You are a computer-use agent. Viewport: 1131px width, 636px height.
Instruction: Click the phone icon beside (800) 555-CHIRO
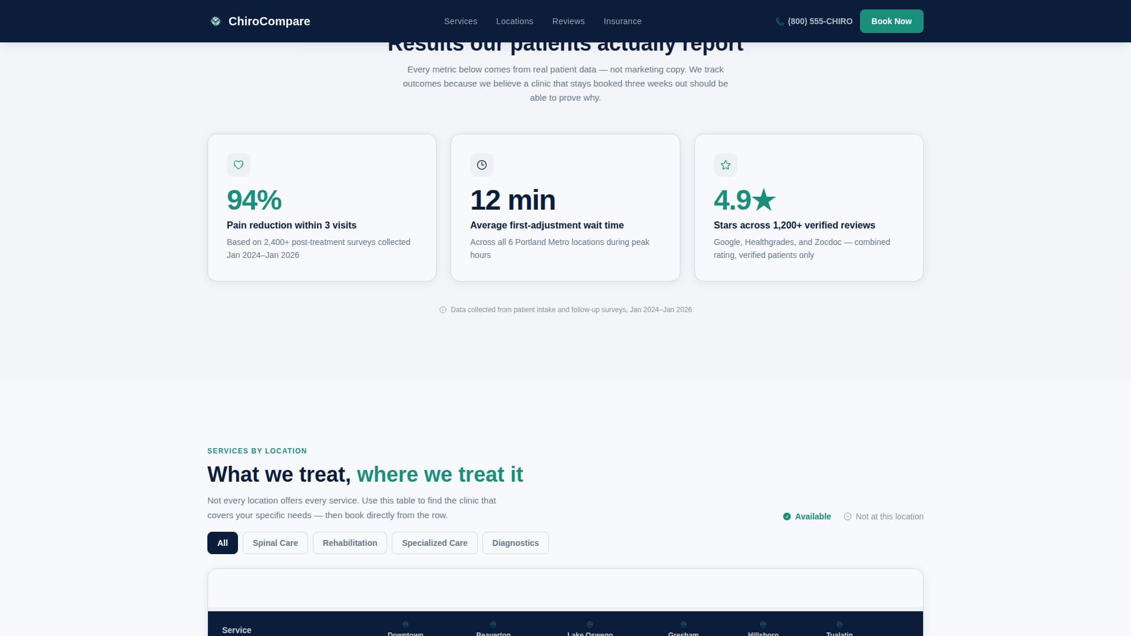pyautogui.click(x=780, y=21)
